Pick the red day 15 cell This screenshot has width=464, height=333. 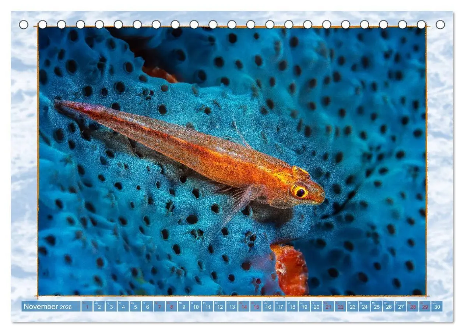click(256, 307)
